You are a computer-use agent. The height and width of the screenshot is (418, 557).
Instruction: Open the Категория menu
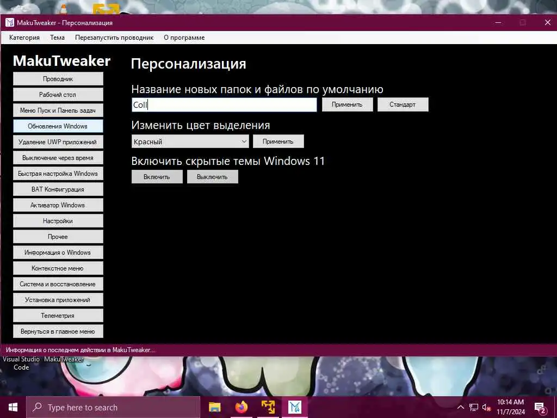24,38
